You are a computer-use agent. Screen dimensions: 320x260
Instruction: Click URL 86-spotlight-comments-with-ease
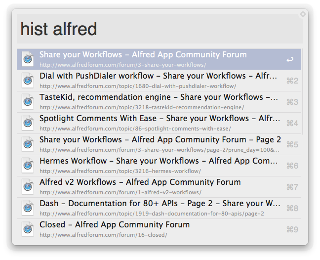(x=135, y=129)
